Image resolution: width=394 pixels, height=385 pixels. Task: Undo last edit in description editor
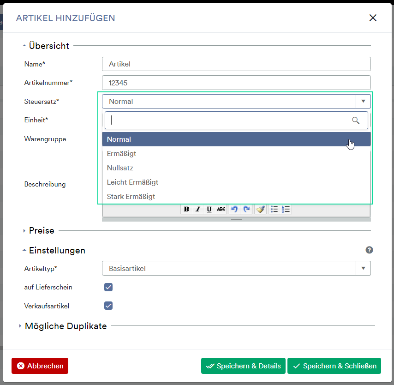[x=234, y=209]
